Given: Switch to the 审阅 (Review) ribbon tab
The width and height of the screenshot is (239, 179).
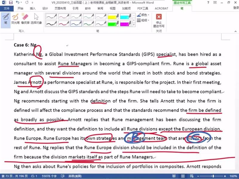Looking at the screenshot, I should tap(100, 8).
